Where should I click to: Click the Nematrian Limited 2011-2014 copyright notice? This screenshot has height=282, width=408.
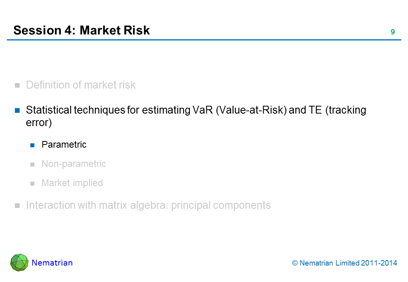[345, 263]
